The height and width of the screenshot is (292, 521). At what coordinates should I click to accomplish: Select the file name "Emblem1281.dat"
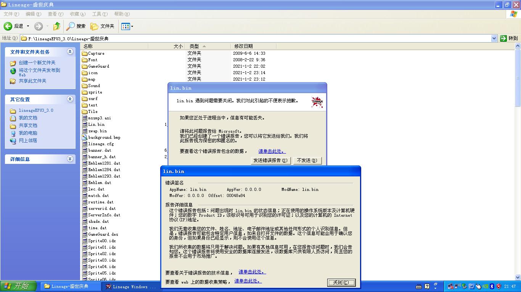coord(104,163)
